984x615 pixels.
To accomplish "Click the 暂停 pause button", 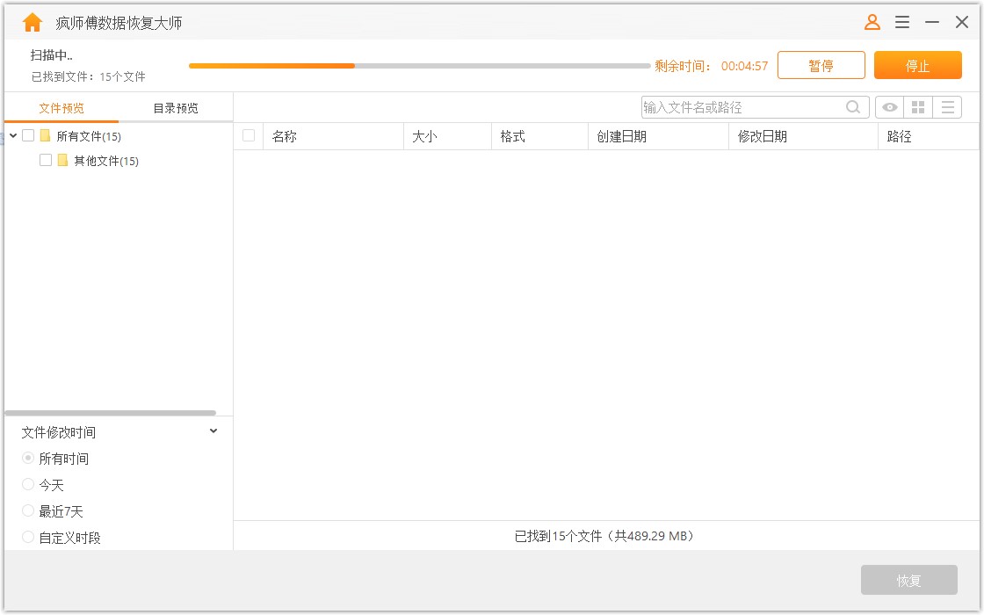I will 821,65.
